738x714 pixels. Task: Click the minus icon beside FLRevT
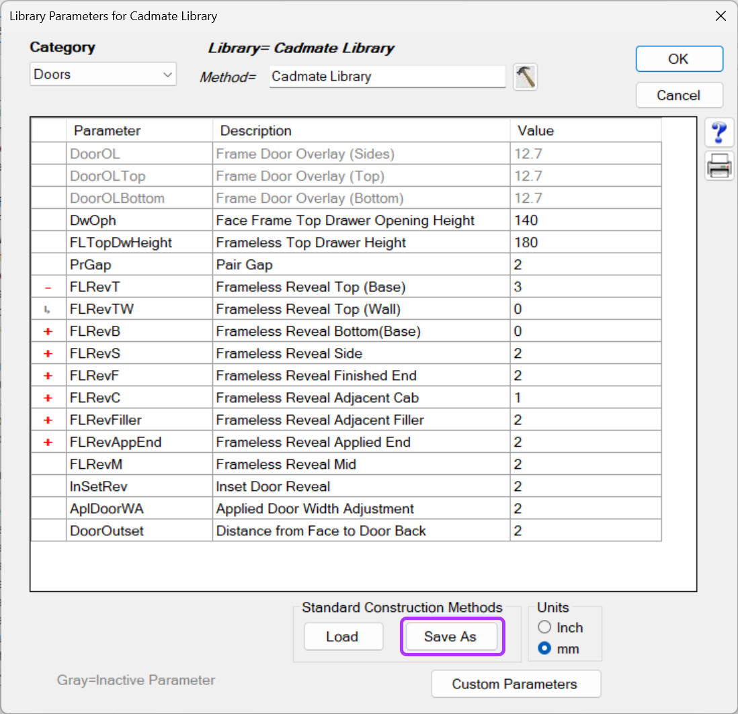(48, 287)
